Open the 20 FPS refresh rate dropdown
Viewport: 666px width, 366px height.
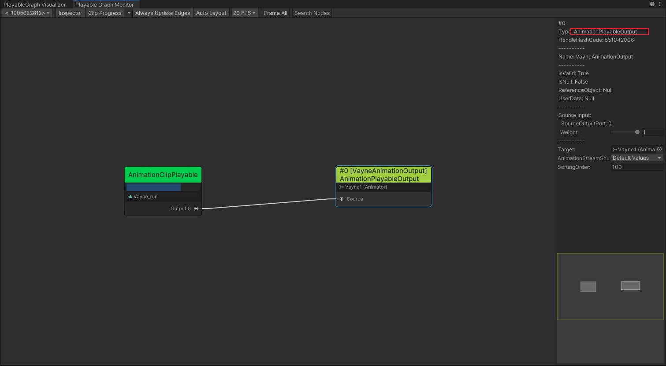click(244, 13)
